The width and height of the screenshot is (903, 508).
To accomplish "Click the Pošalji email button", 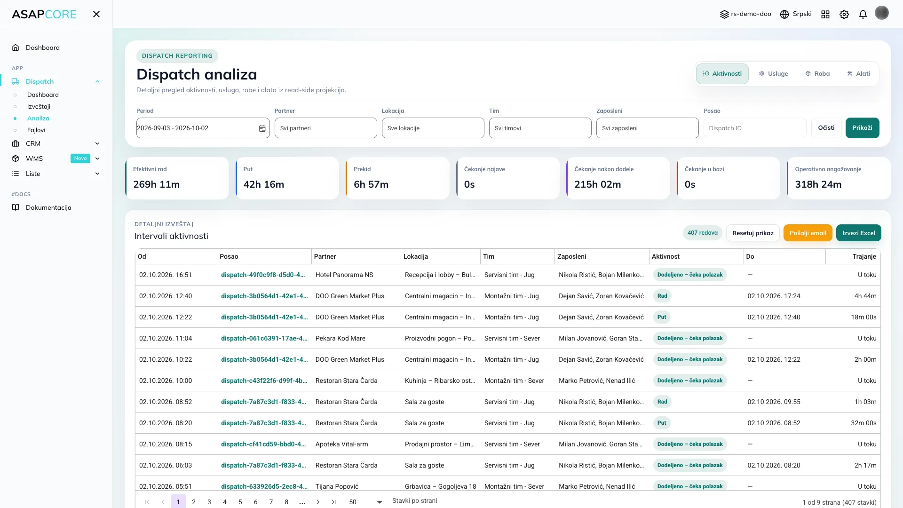I will tap(808, 233).
